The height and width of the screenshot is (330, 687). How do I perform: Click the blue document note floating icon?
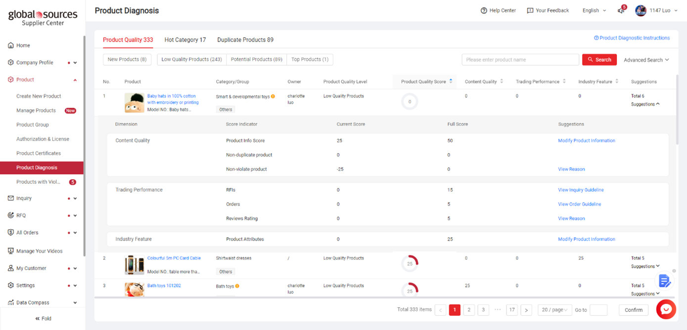[x=664, y=281]
